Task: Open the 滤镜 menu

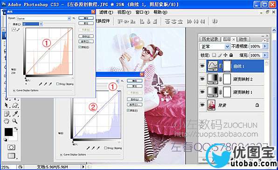Action: (106, 12)
